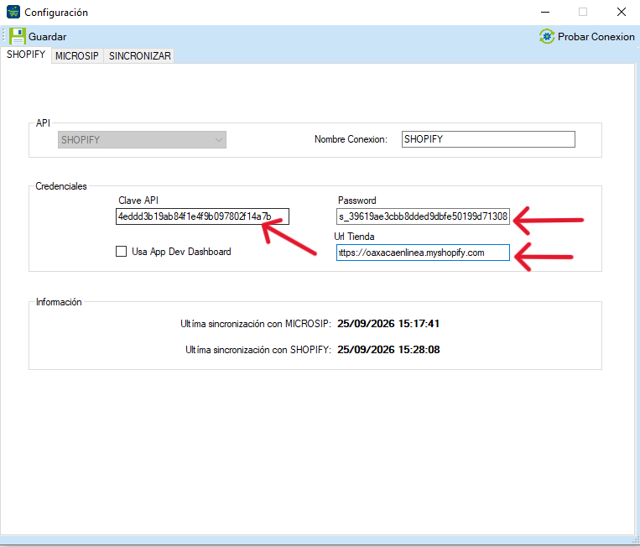Click the Password label
This screenshot has height=547, width=640.
[x=356, y=201]
